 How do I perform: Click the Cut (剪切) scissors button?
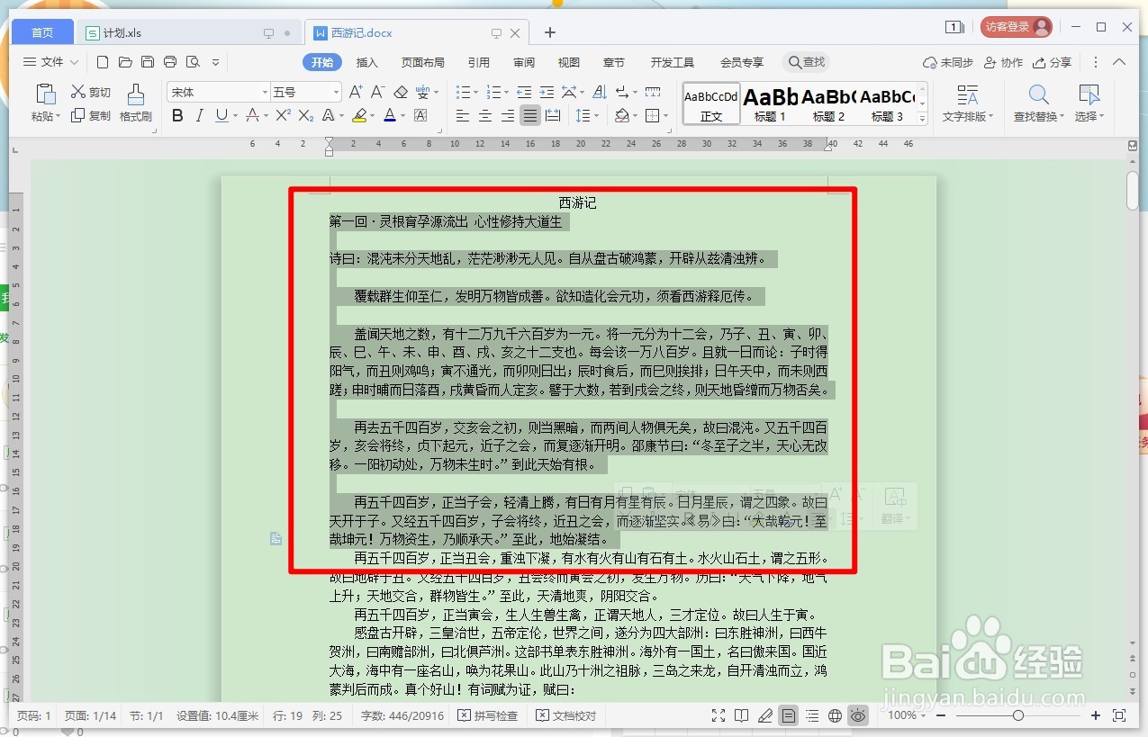click(x=90, y=92)
